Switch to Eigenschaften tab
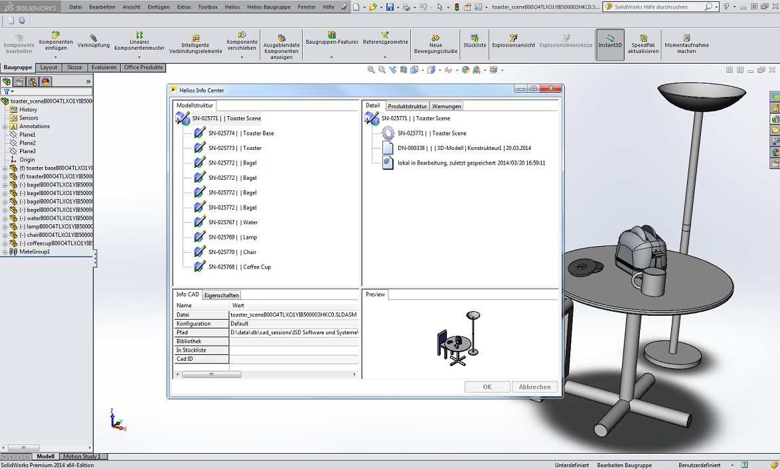The image size is (780, 469). click(x=221, y=295)
